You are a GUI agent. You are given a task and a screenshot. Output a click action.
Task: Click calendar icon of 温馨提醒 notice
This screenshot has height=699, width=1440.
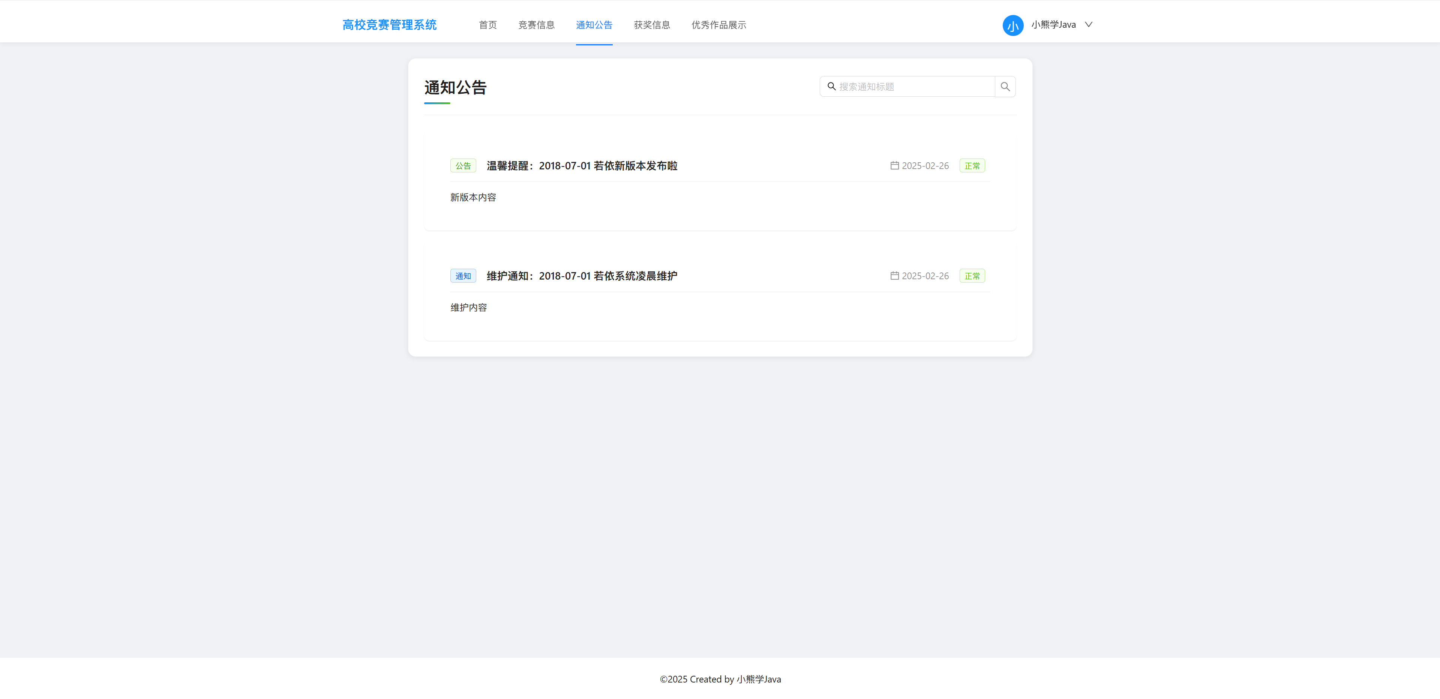894,165
